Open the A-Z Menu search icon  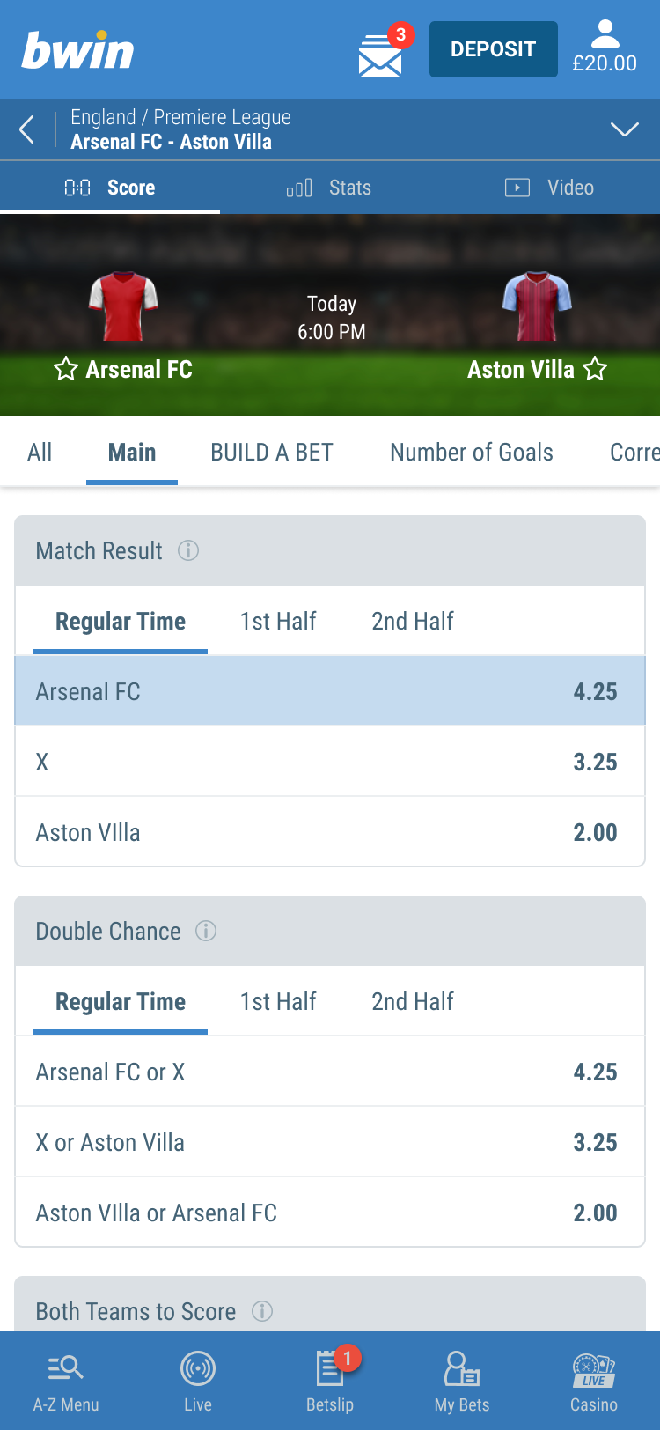tap(66, 1367)
